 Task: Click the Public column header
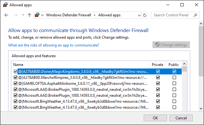pos(174,65)
